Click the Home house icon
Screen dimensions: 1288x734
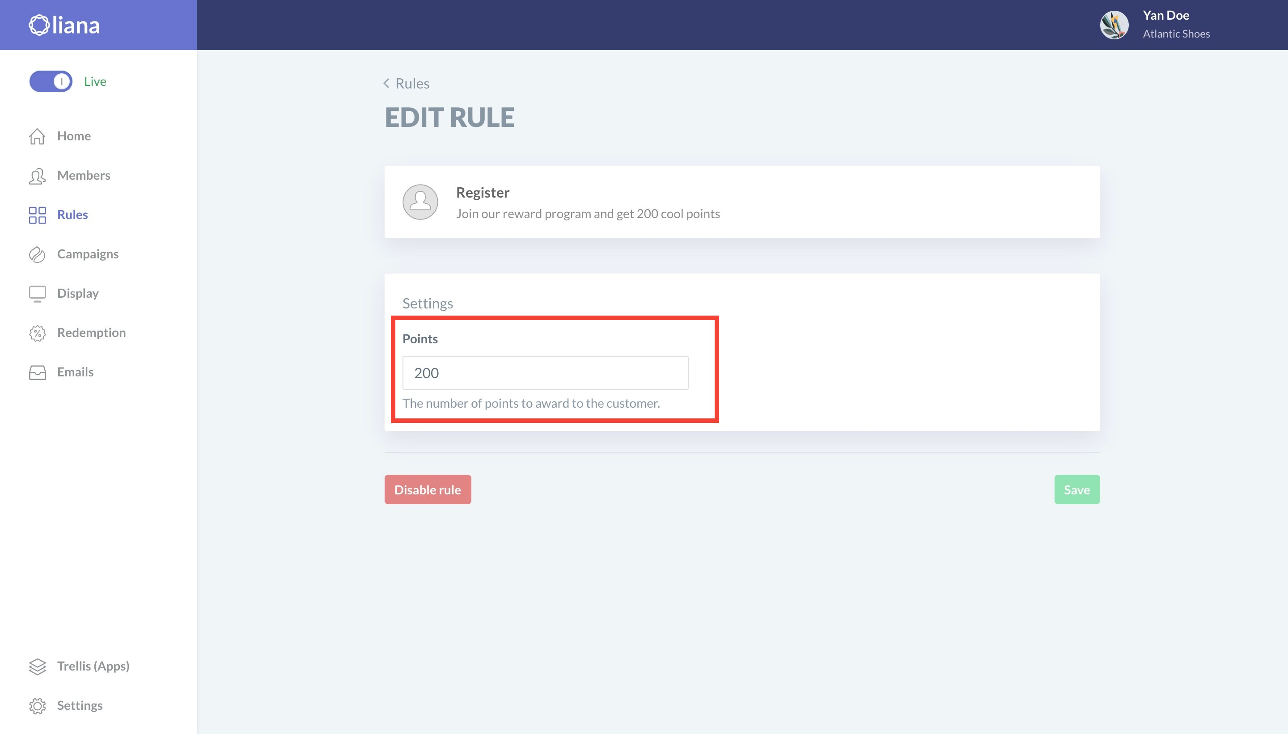pyautogui.click(x=37, y=136)
